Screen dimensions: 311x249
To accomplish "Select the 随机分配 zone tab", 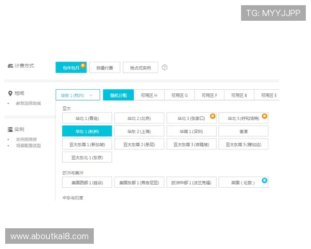I will click(118, 95).
